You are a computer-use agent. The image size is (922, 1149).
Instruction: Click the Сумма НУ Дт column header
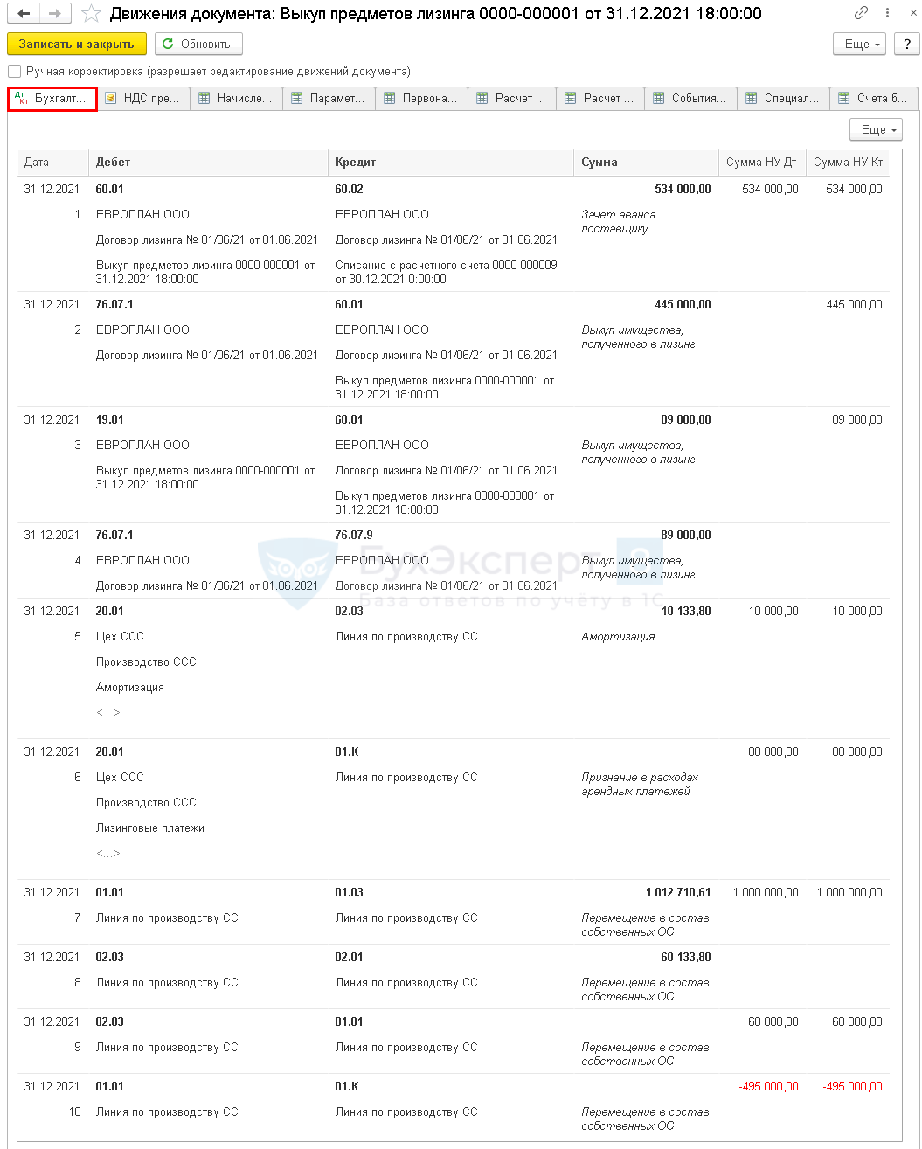[761, 163]
